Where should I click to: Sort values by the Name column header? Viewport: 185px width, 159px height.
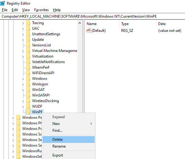point(102,24)
